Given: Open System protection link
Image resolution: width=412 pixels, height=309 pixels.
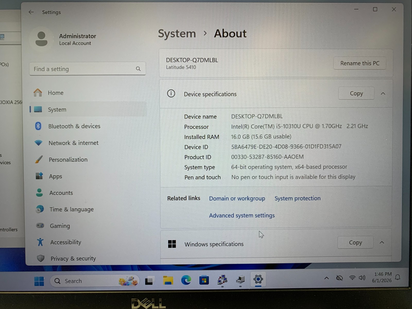Looking at the screenshot, I should pyautogui.click(x=297, y=198).
